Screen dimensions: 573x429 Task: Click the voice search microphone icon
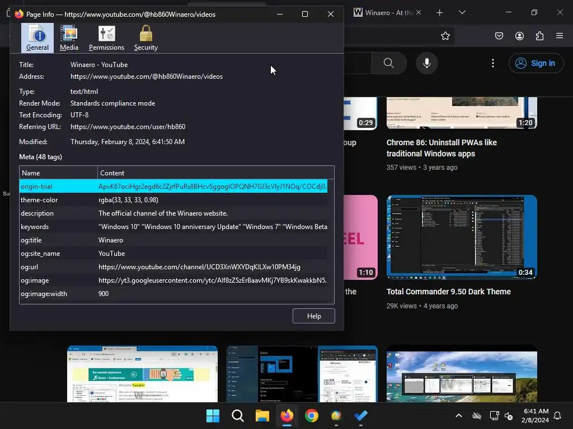pyautogui.click(x=426, y=63)
